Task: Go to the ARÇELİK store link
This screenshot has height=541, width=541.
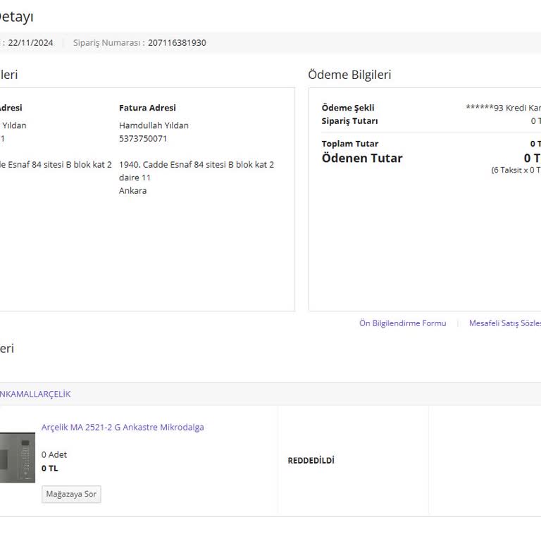Action: 35,394
